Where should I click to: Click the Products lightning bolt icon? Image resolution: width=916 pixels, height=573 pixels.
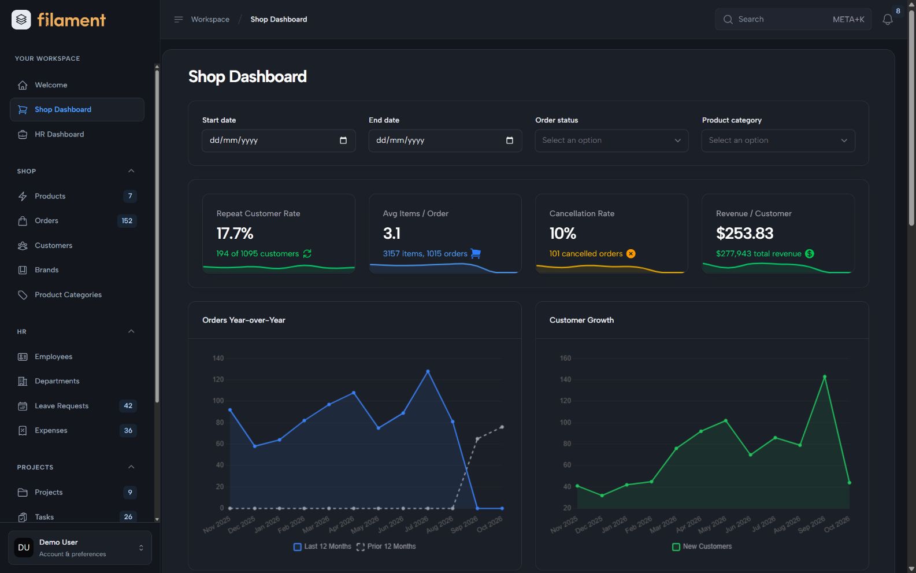pyautogui.click(x=23, y=196)
